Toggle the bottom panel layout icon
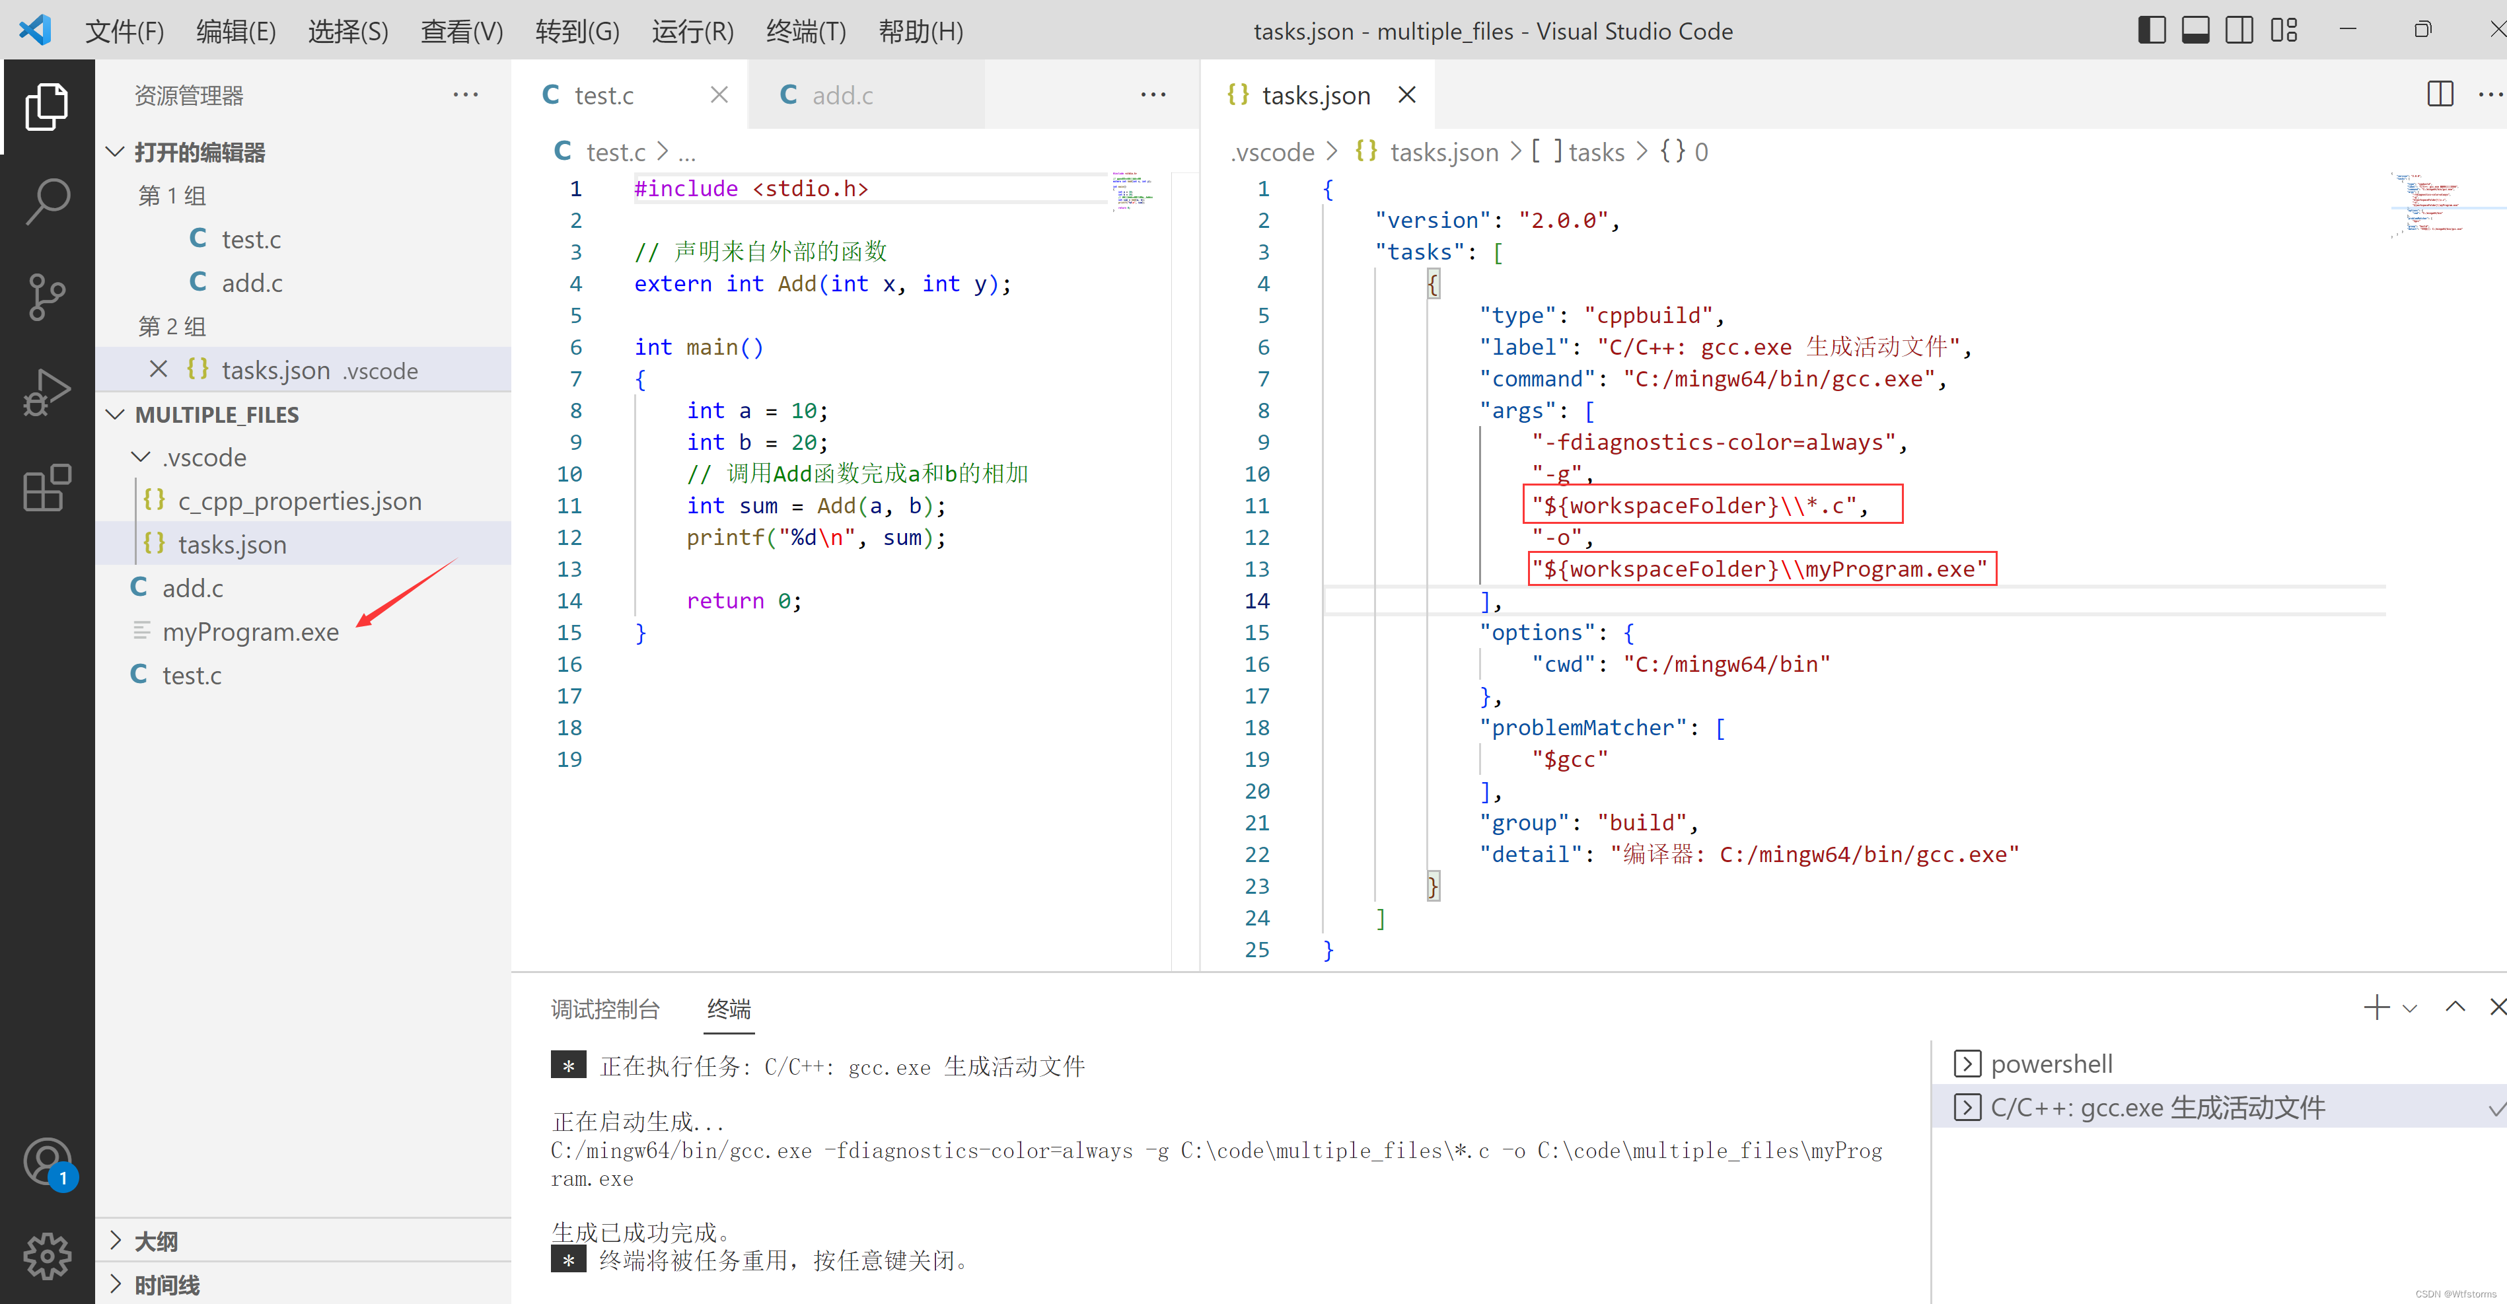Screen dimensions: 2507x1304 pos(2195,30)
